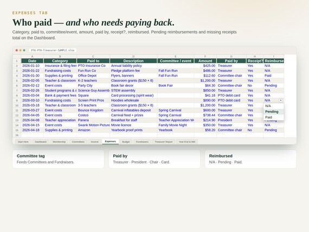The height and width of the screenshot is (232, 309).
Task: Click the Family Movie Night cell
Action: point(176,125)
